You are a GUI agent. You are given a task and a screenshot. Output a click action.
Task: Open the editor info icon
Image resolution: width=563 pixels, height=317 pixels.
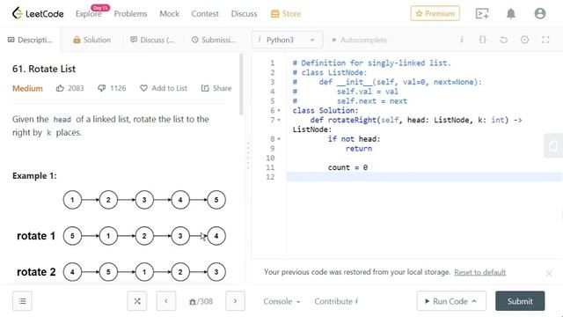coord(462,40)
